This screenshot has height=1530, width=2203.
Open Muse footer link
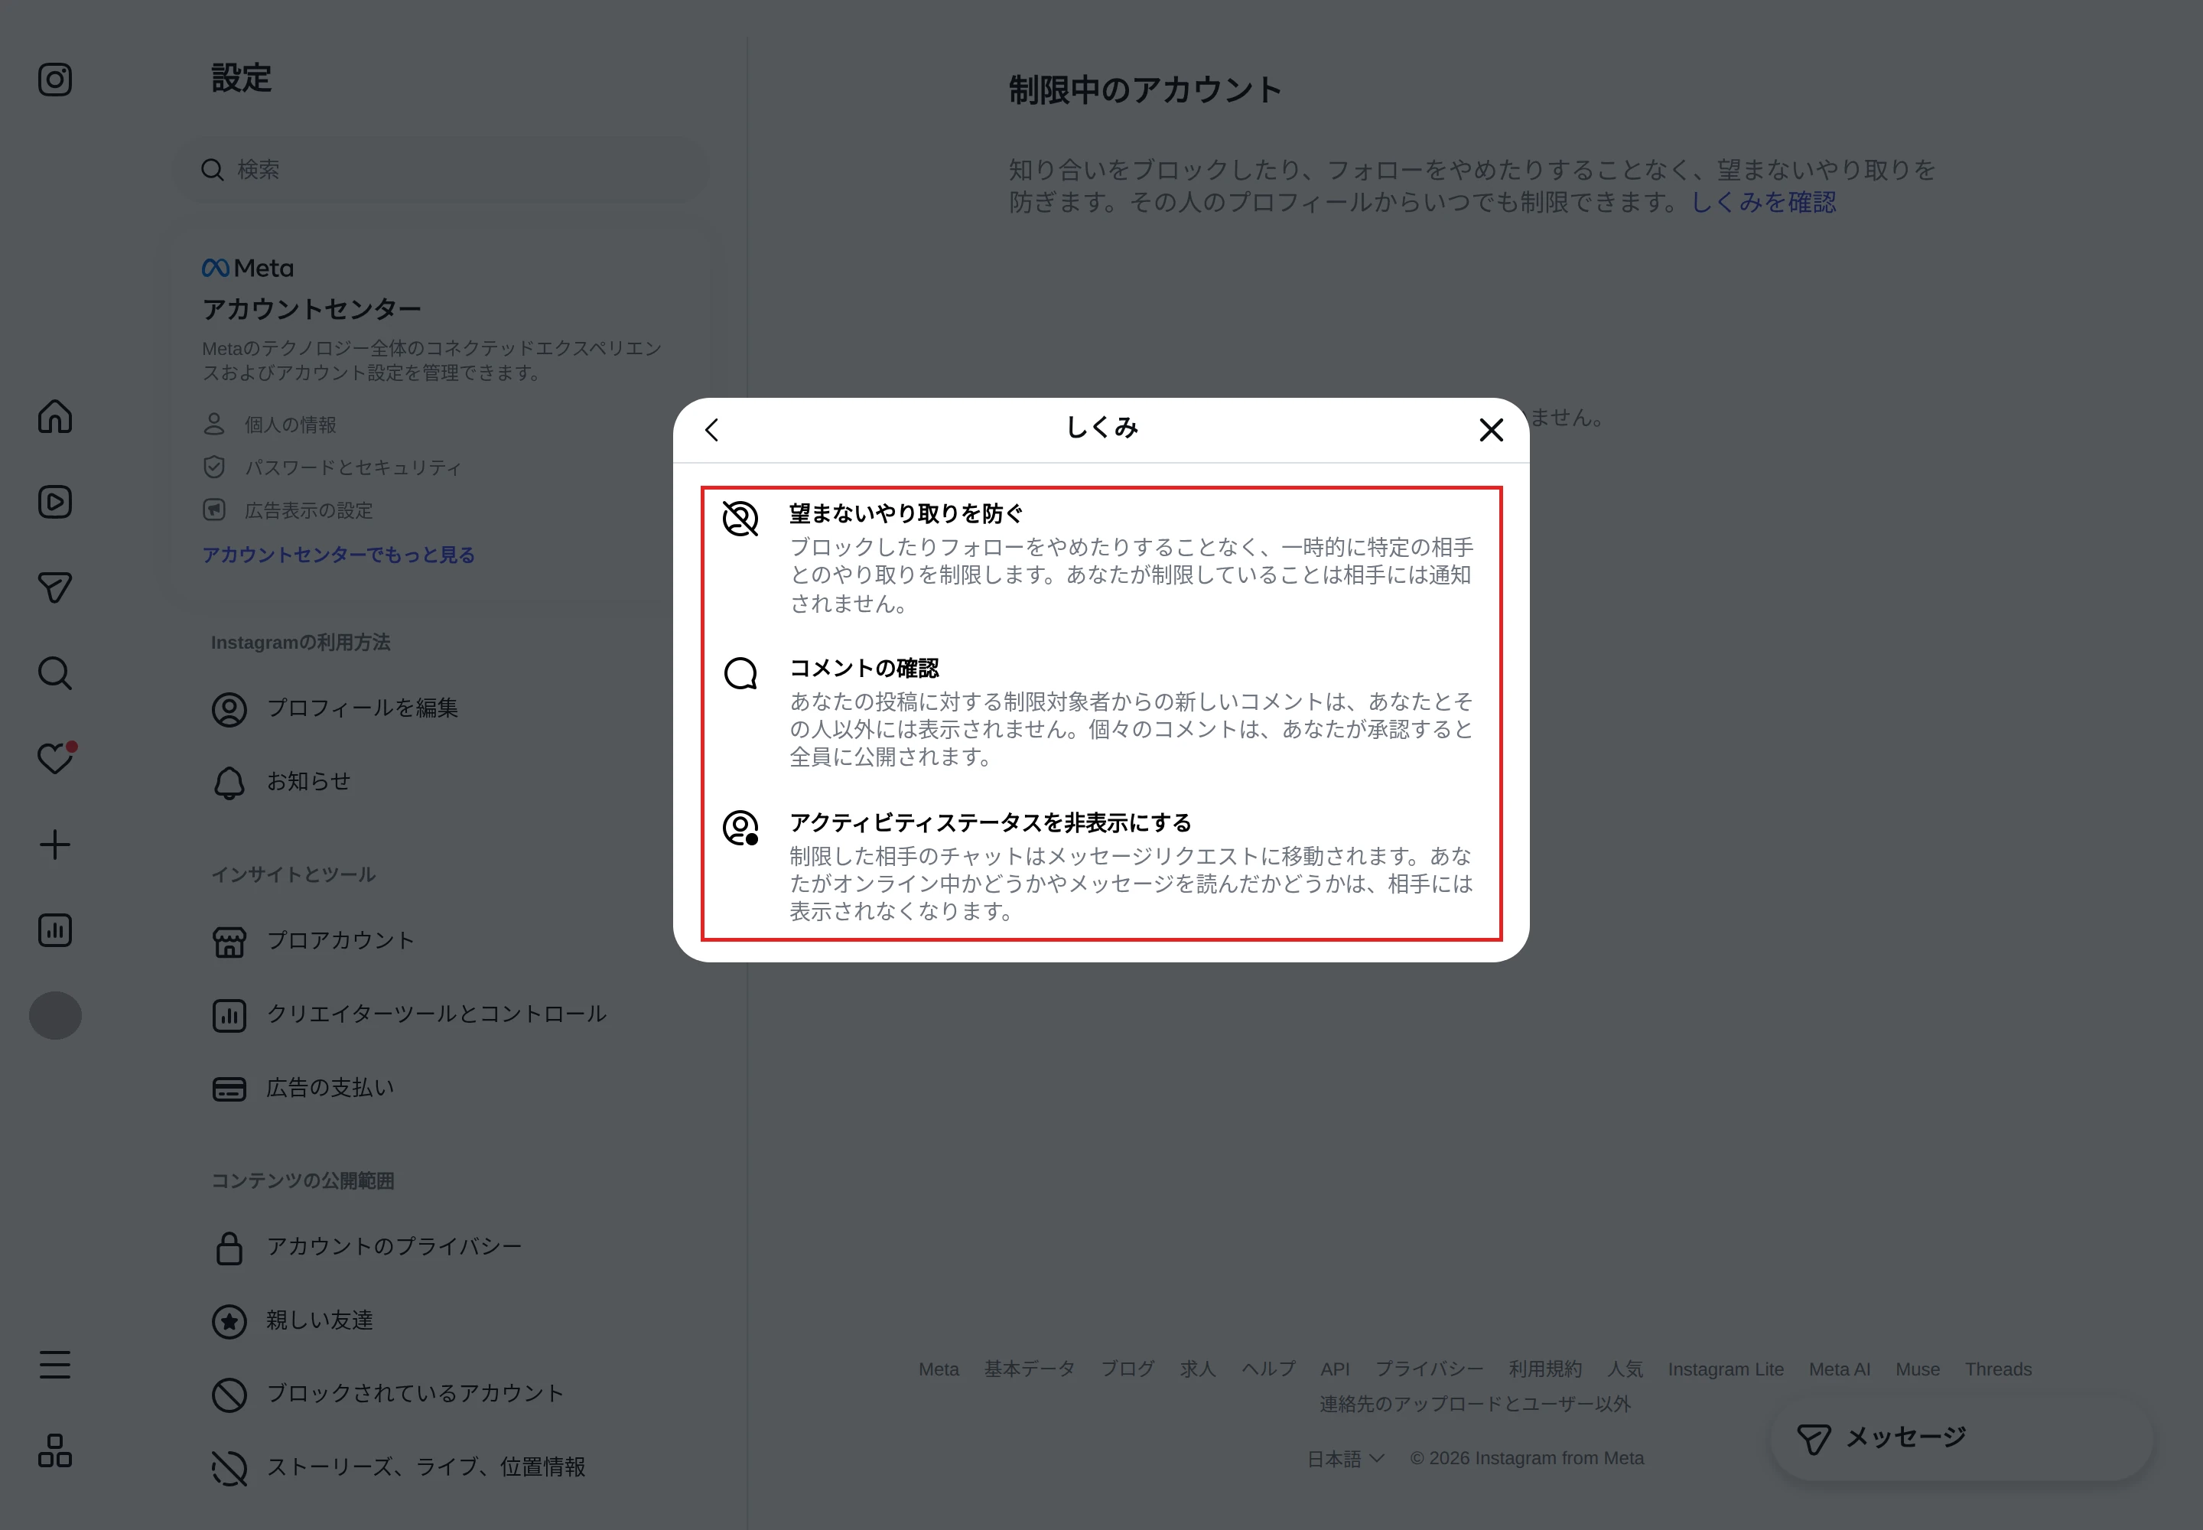coord(1918,1369)
